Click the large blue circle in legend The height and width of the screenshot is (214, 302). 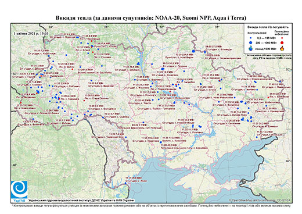click(251, 42)
